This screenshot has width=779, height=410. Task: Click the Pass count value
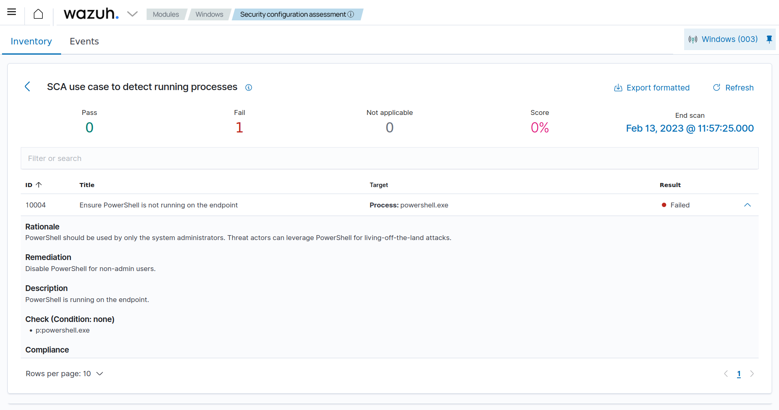coord(89,128)
